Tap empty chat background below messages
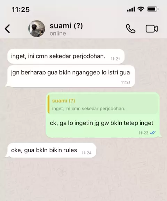Viewport: 167px width, 201px height. pos(83,179)
